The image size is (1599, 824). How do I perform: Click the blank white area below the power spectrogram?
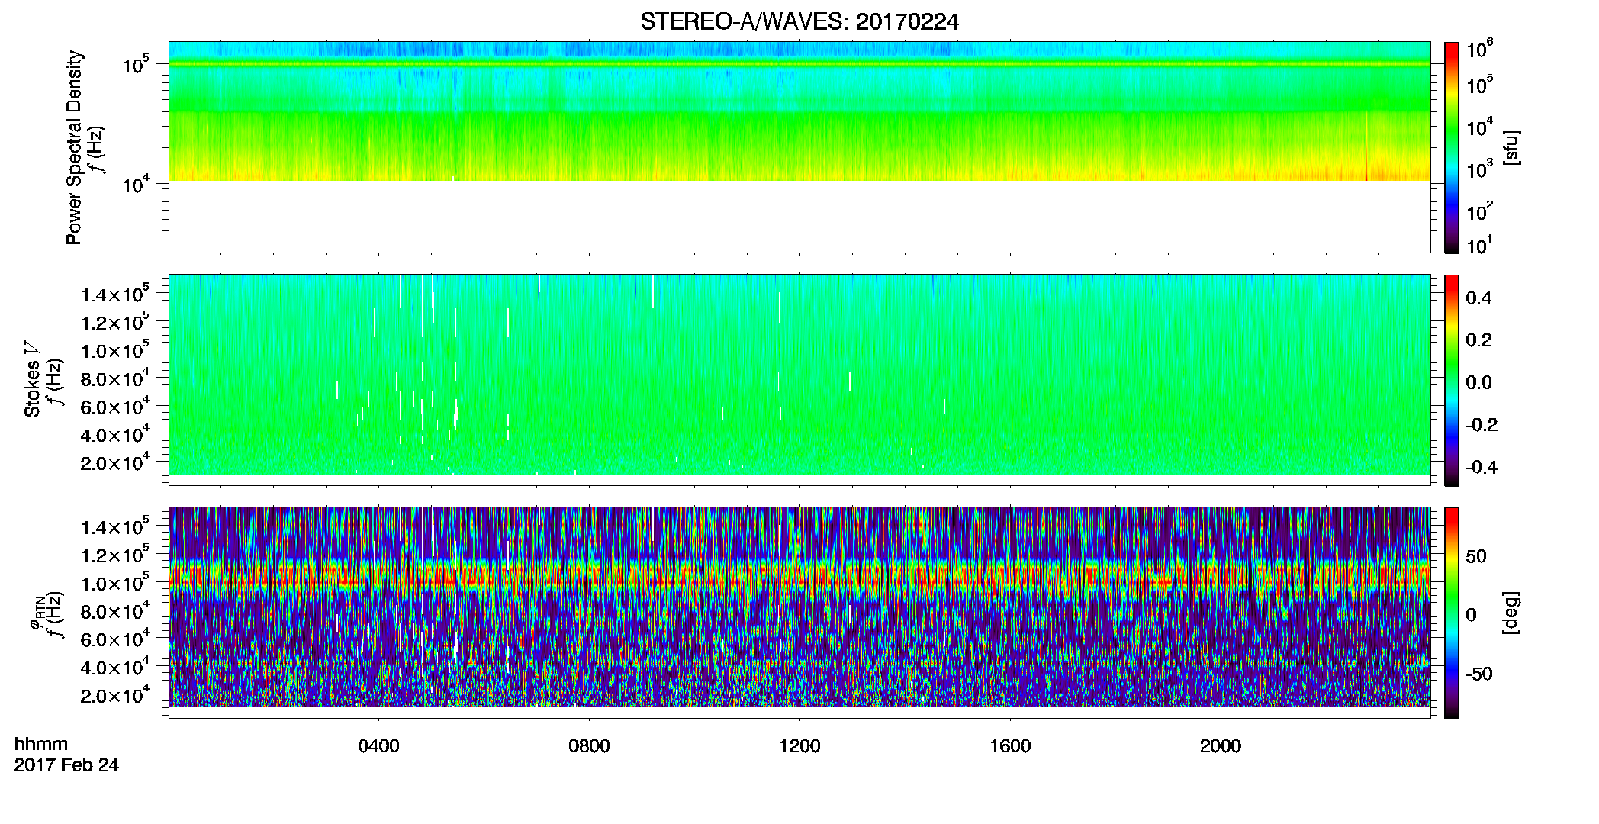799,217
